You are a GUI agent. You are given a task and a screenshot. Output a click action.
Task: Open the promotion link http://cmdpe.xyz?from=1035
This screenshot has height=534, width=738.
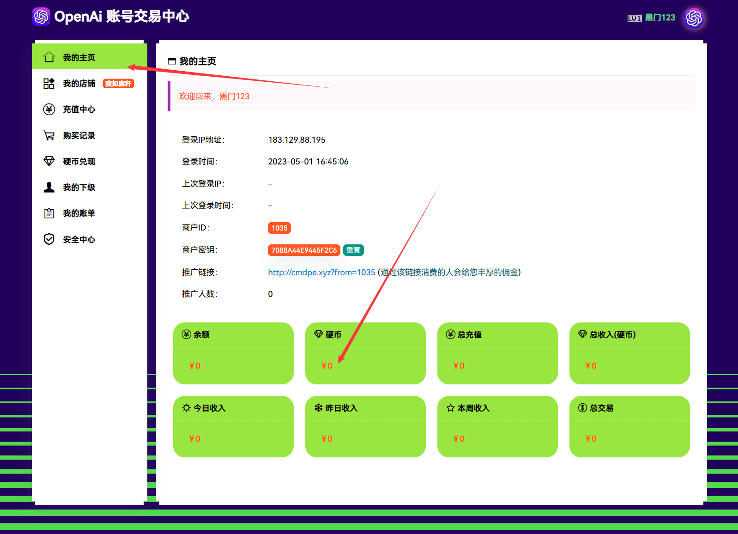tap(321, 272)
